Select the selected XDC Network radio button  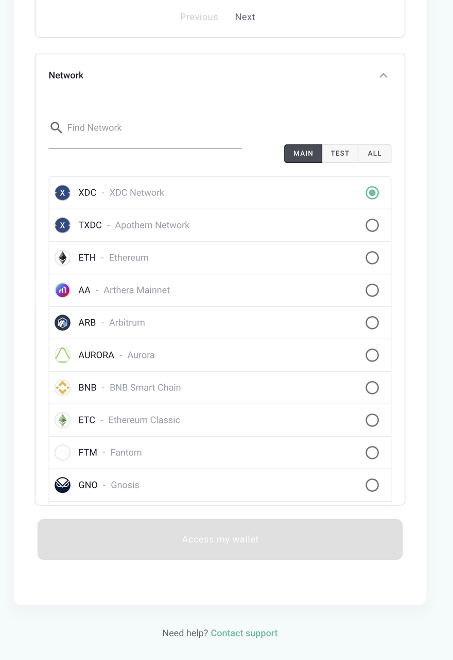click(x=372, y=193)
